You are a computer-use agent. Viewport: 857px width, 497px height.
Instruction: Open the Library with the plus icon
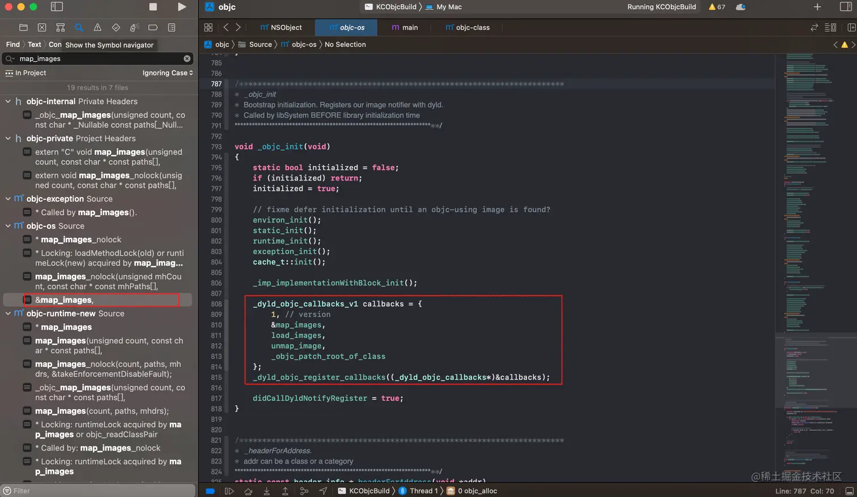[x=817, y=7]
